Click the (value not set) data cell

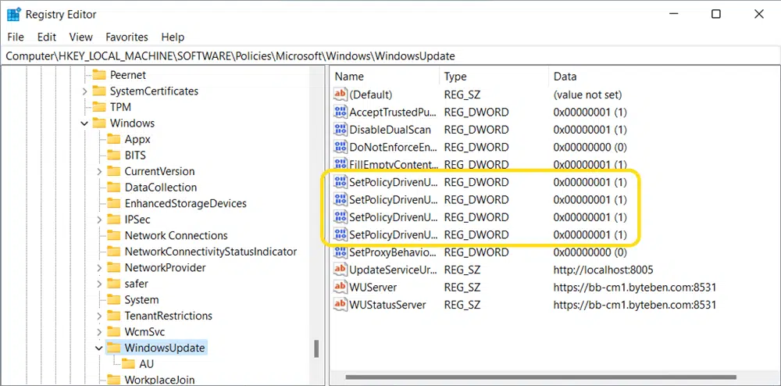click(587, 94)
